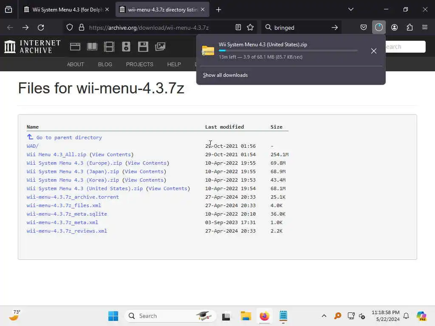Open wii-menu-4.3.7z_files.xml link
The height and width of the screenshot is (326, 435).
point(64,205)
